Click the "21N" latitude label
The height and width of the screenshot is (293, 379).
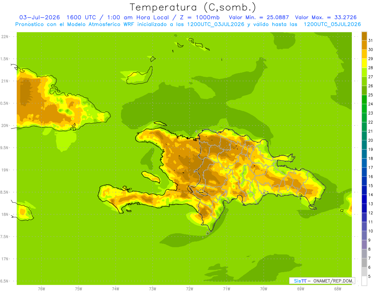pyautogui.click(x=5, y=81)
